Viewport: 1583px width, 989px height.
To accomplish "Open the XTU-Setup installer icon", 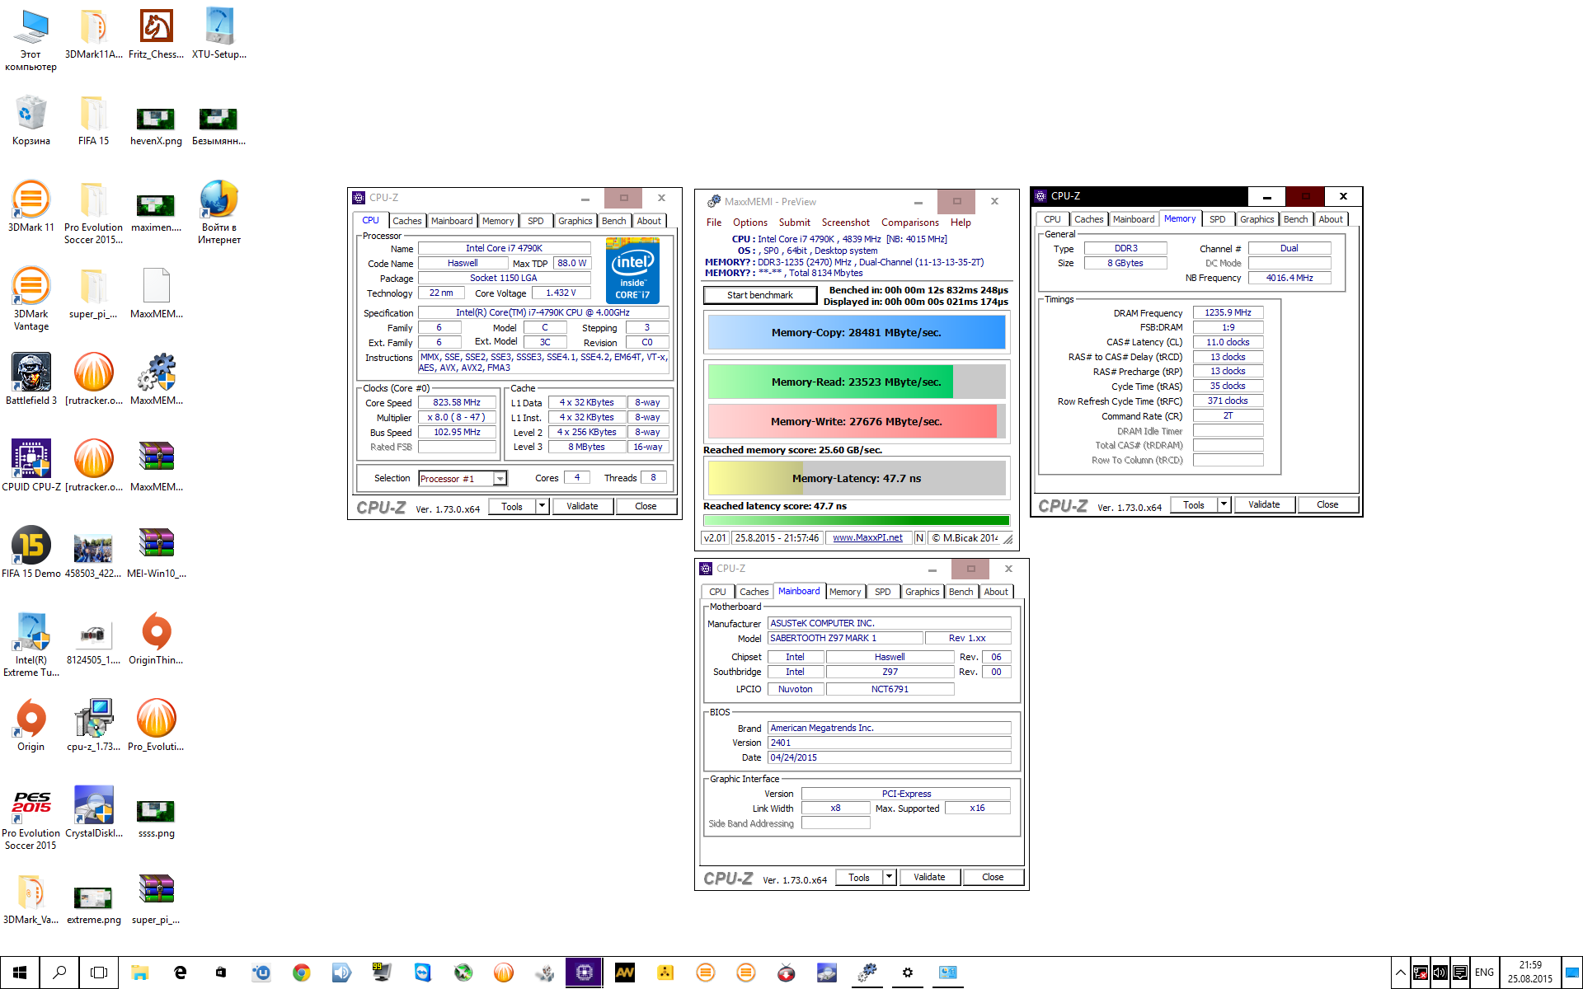I will click(x=219, y=34).
